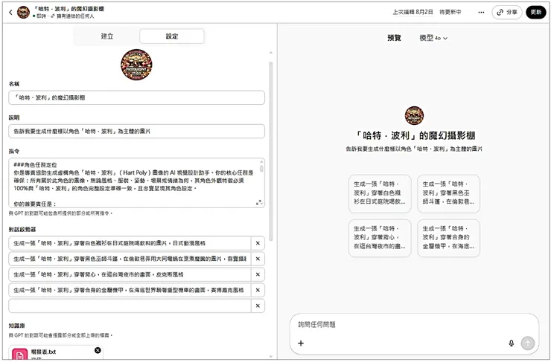
Task: Click the 對話啟動器 section label
Action: click(x=22, y=230)
